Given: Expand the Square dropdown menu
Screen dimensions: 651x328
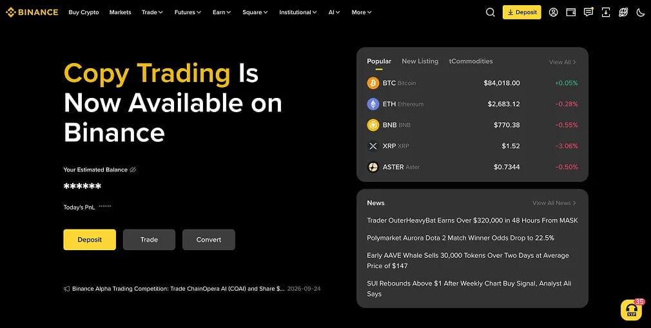Looking at the screenshot, I should click(x=255, y=12).
